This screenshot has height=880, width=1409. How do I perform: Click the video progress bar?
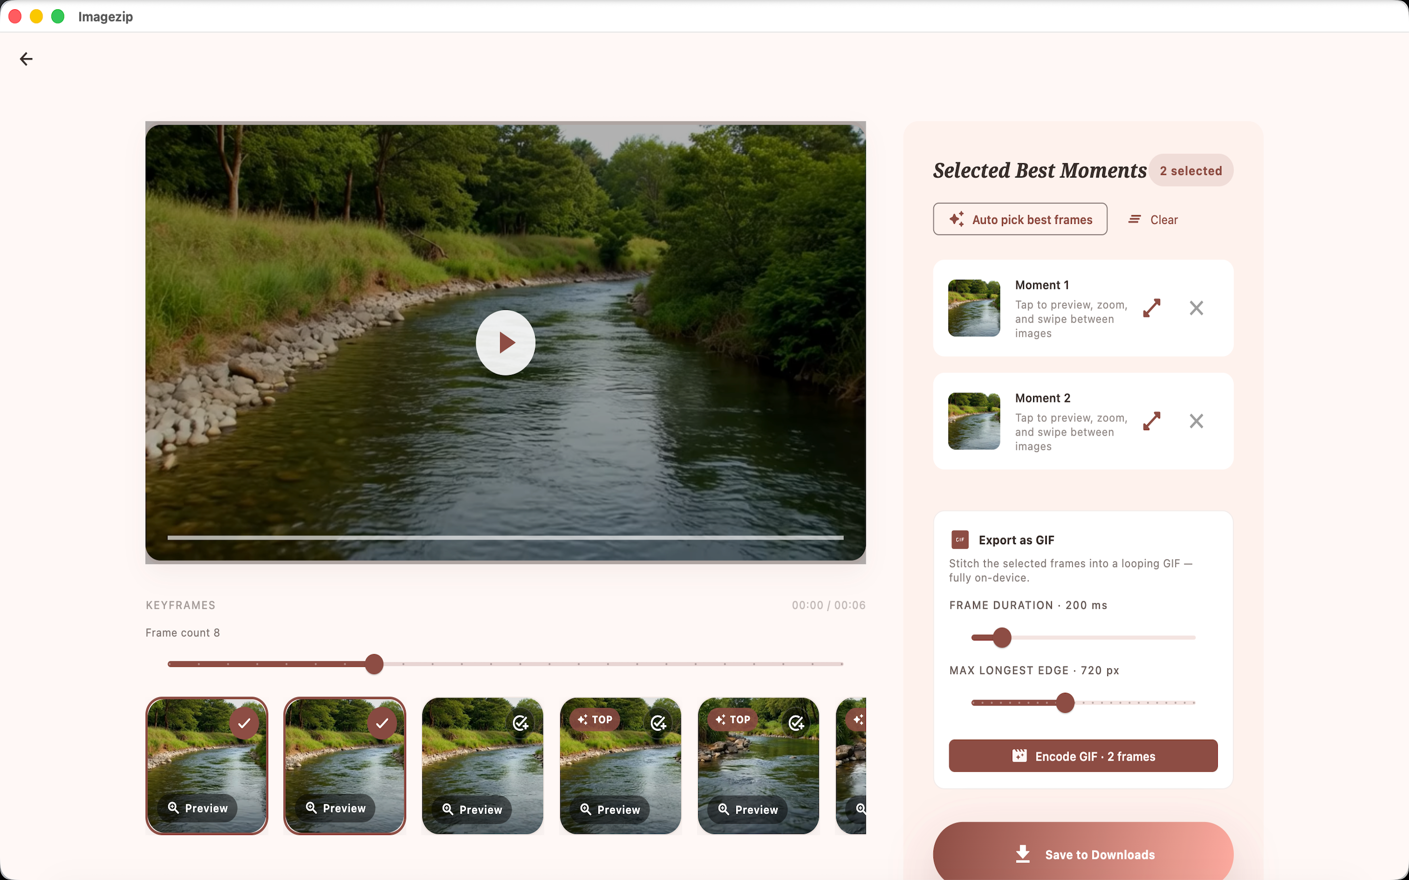click(505, 538)
